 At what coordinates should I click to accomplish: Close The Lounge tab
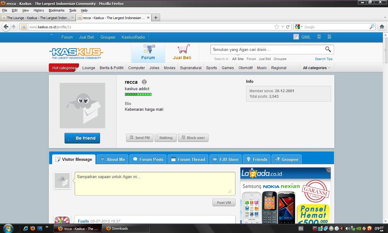(72, 18)
